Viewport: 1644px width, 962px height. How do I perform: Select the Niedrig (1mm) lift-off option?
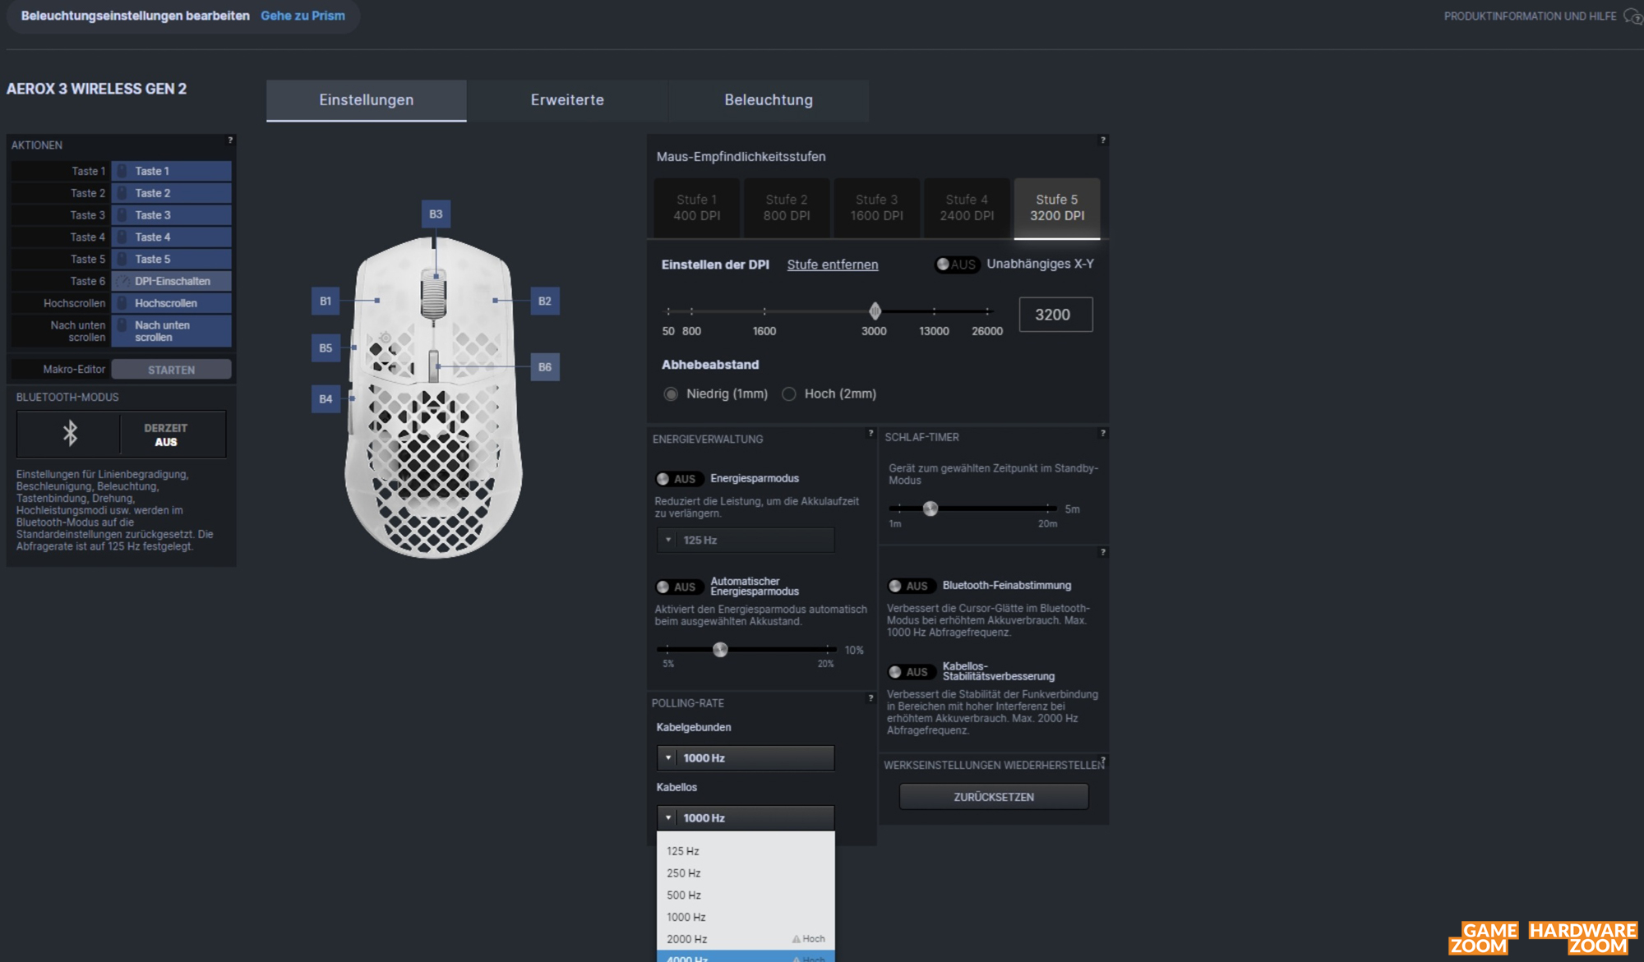tap(672, 394)
